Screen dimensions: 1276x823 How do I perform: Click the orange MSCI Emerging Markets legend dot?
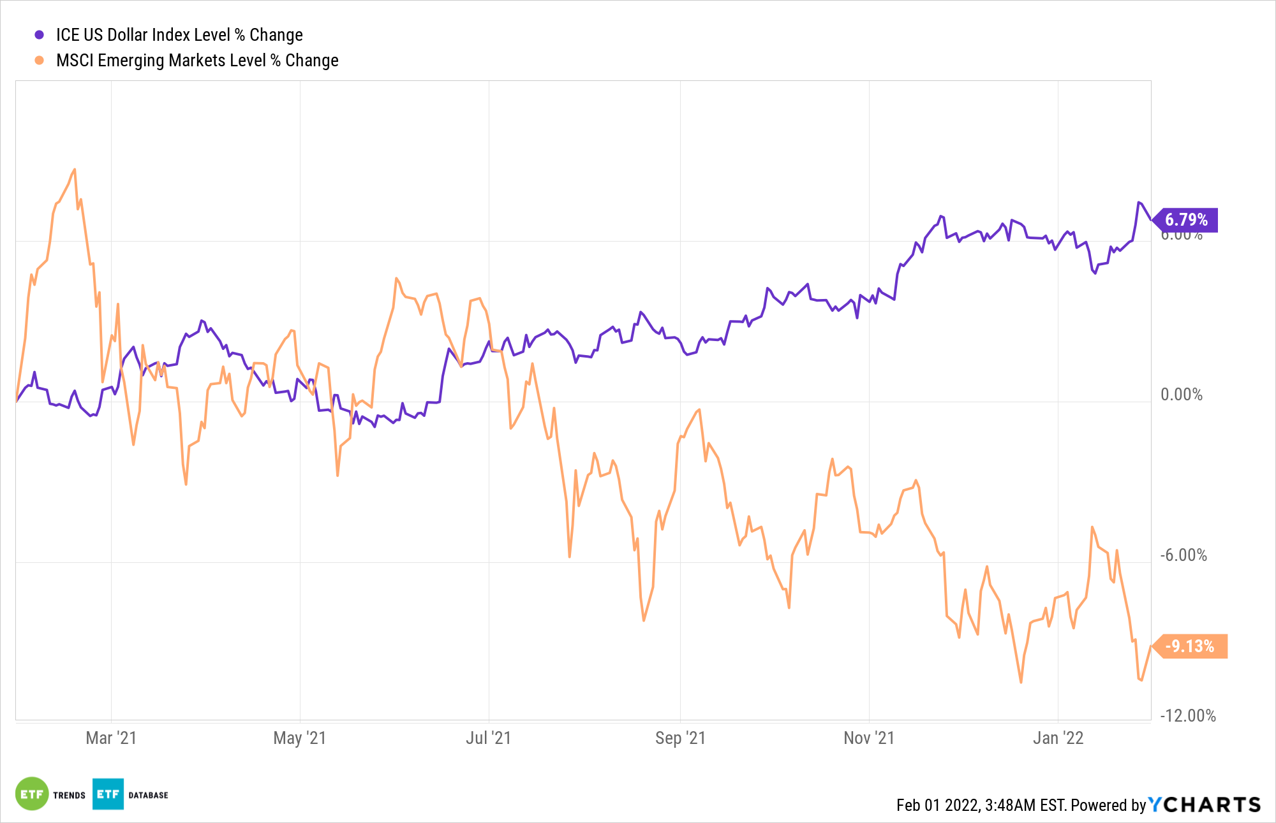pos(40,61)
